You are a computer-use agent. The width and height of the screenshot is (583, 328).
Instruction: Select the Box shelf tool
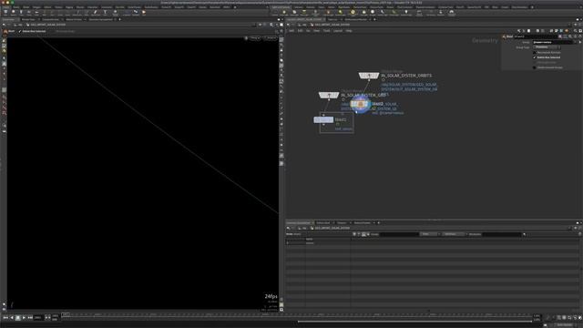[5, 12]
